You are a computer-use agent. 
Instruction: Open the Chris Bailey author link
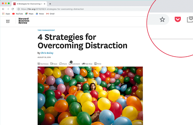click(47, 53)
